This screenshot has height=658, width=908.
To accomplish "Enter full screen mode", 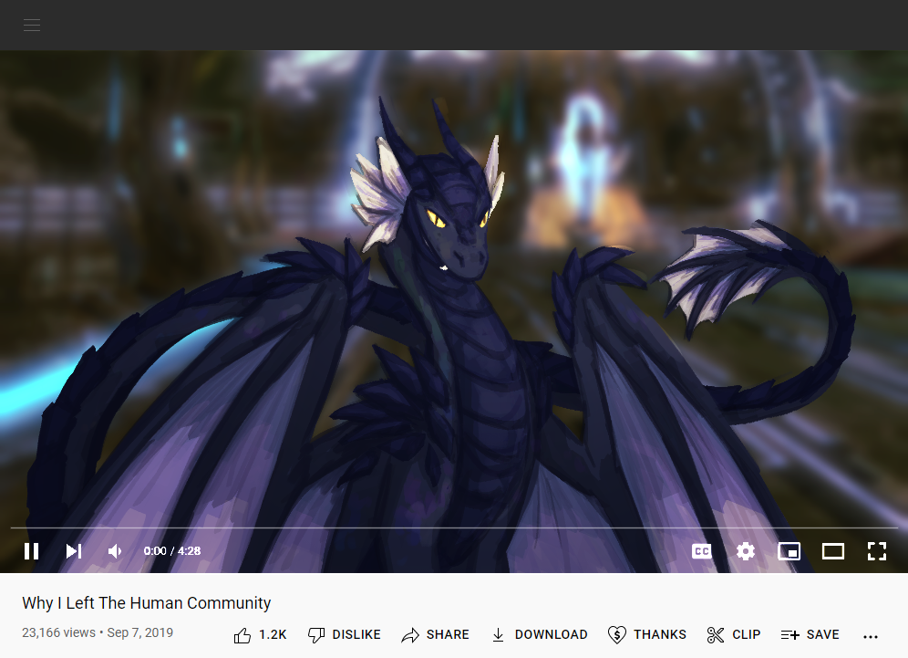I will click(x=876, y=551).
